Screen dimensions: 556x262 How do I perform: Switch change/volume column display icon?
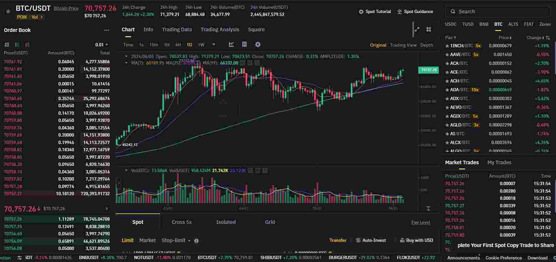click(548, 38)
